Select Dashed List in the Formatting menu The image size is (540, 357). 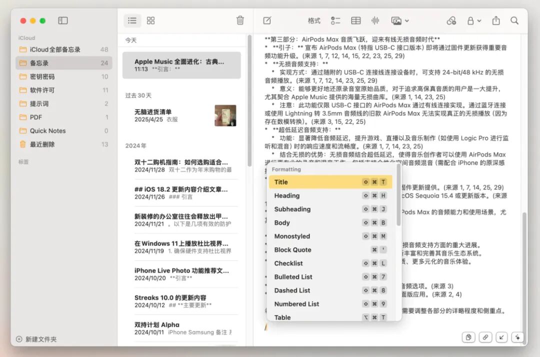330,290
